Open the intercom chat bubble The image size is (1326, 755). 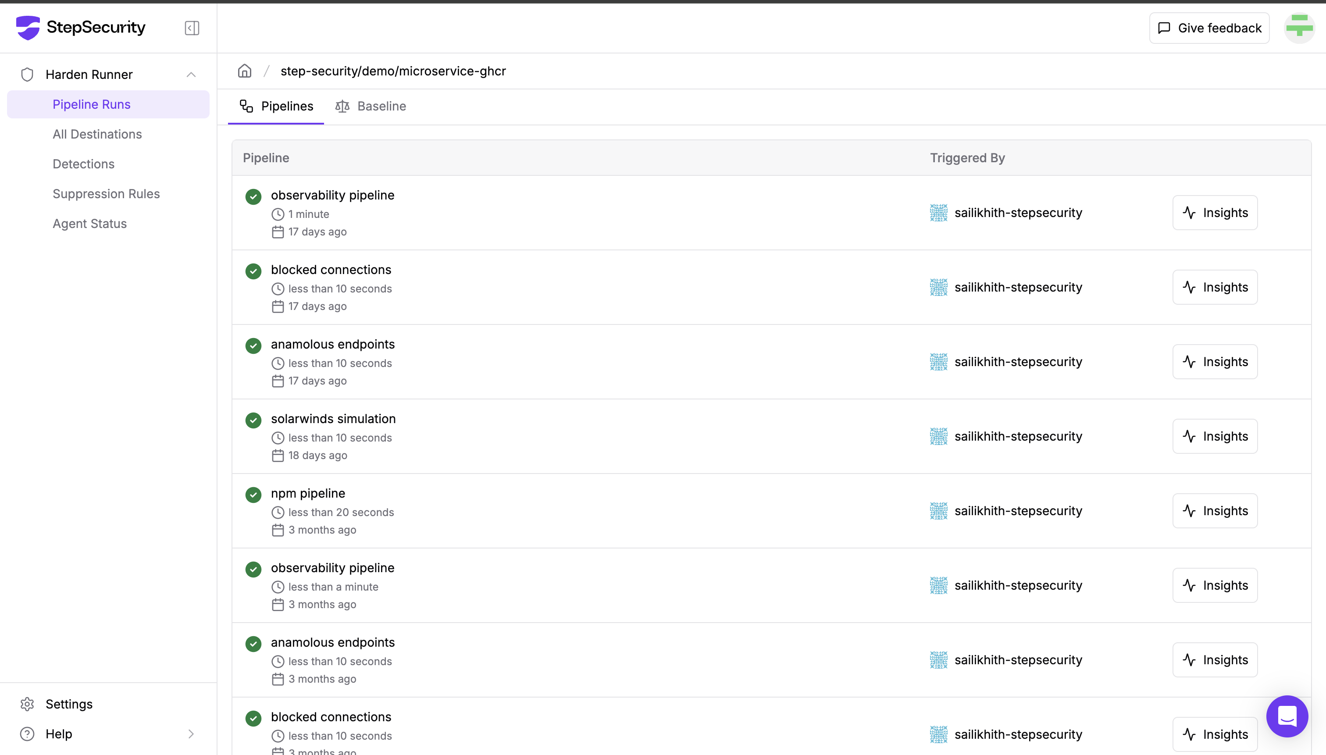pyautogui.click(x=1287, y=716)
